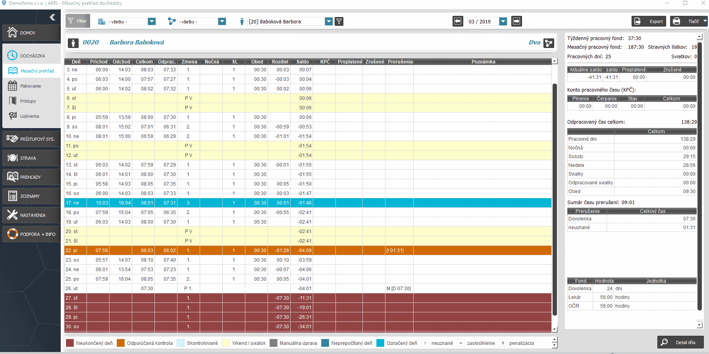Open the ZOZNAMY section
709x354 pixels.
pos(31,196)
